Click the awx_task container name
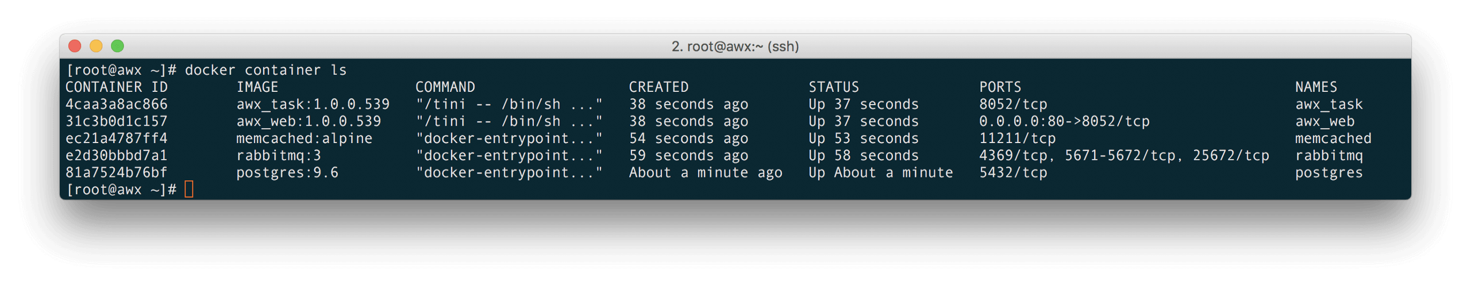Image resolution: width=1471 pixels, height=285 pixels. point(1329,105)
